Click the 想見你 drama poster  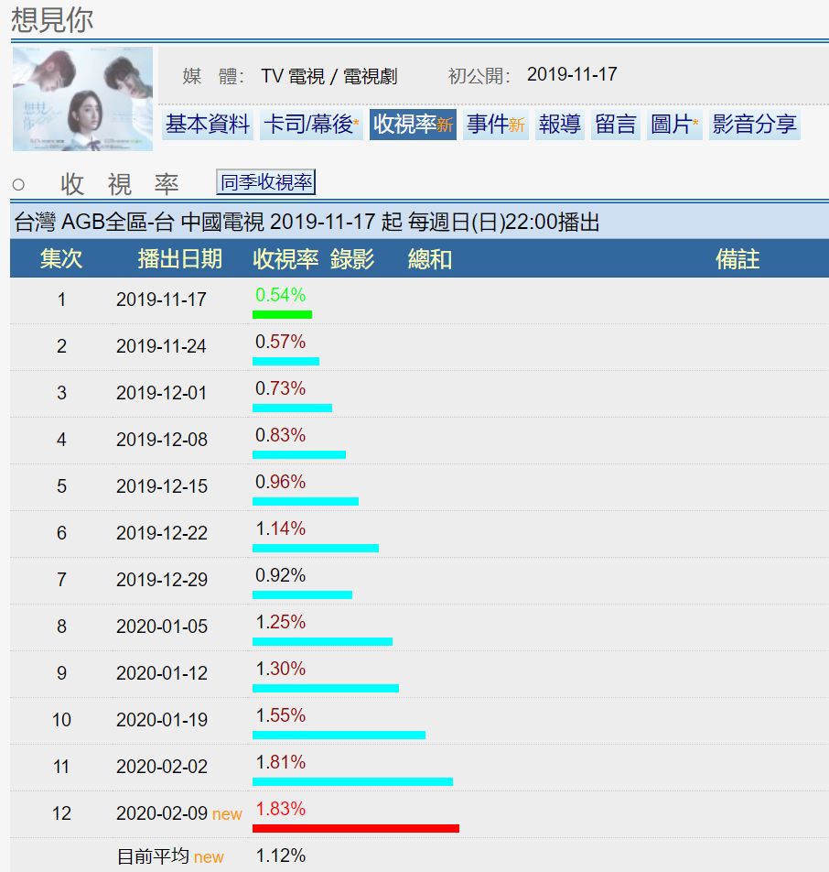tap(83, 98)
